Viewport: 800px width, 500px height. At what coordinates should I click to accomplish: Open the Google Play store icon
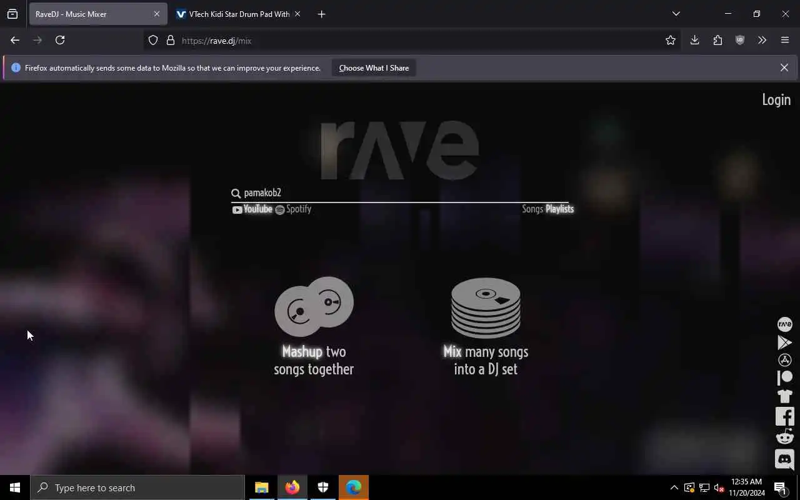tap(784, 342)
